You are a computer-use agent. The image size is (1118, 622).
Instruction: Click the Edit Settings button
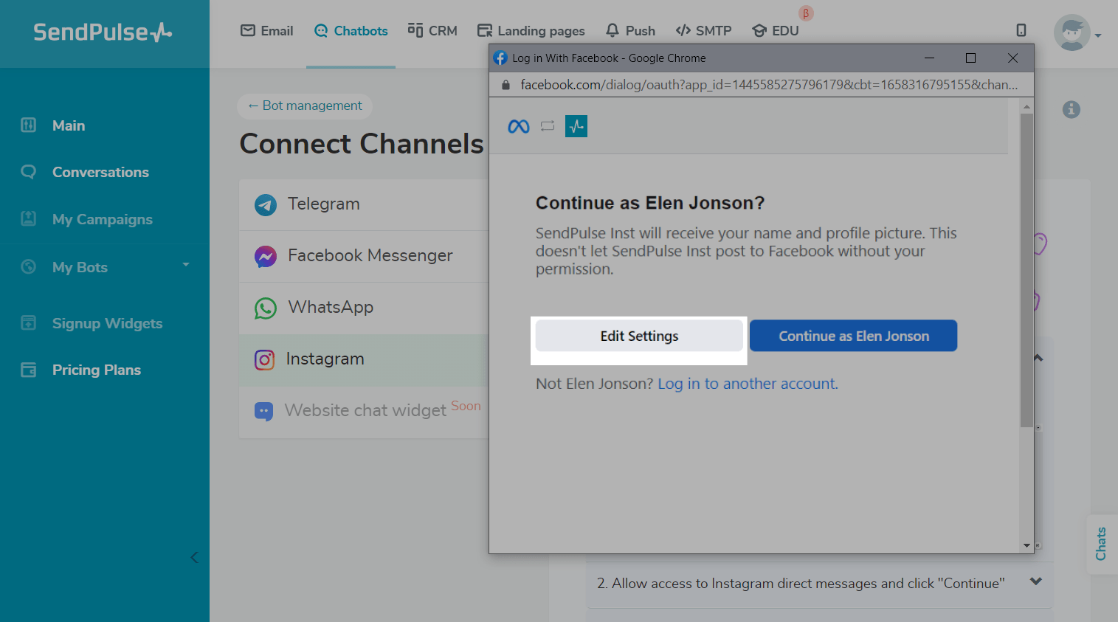[x=639, y=336]
